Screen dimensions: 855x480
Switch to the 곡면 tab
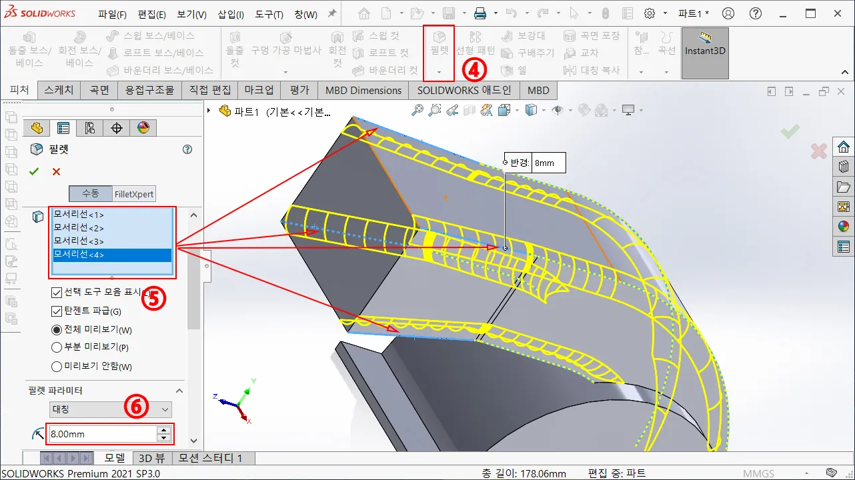coord(99,90)
